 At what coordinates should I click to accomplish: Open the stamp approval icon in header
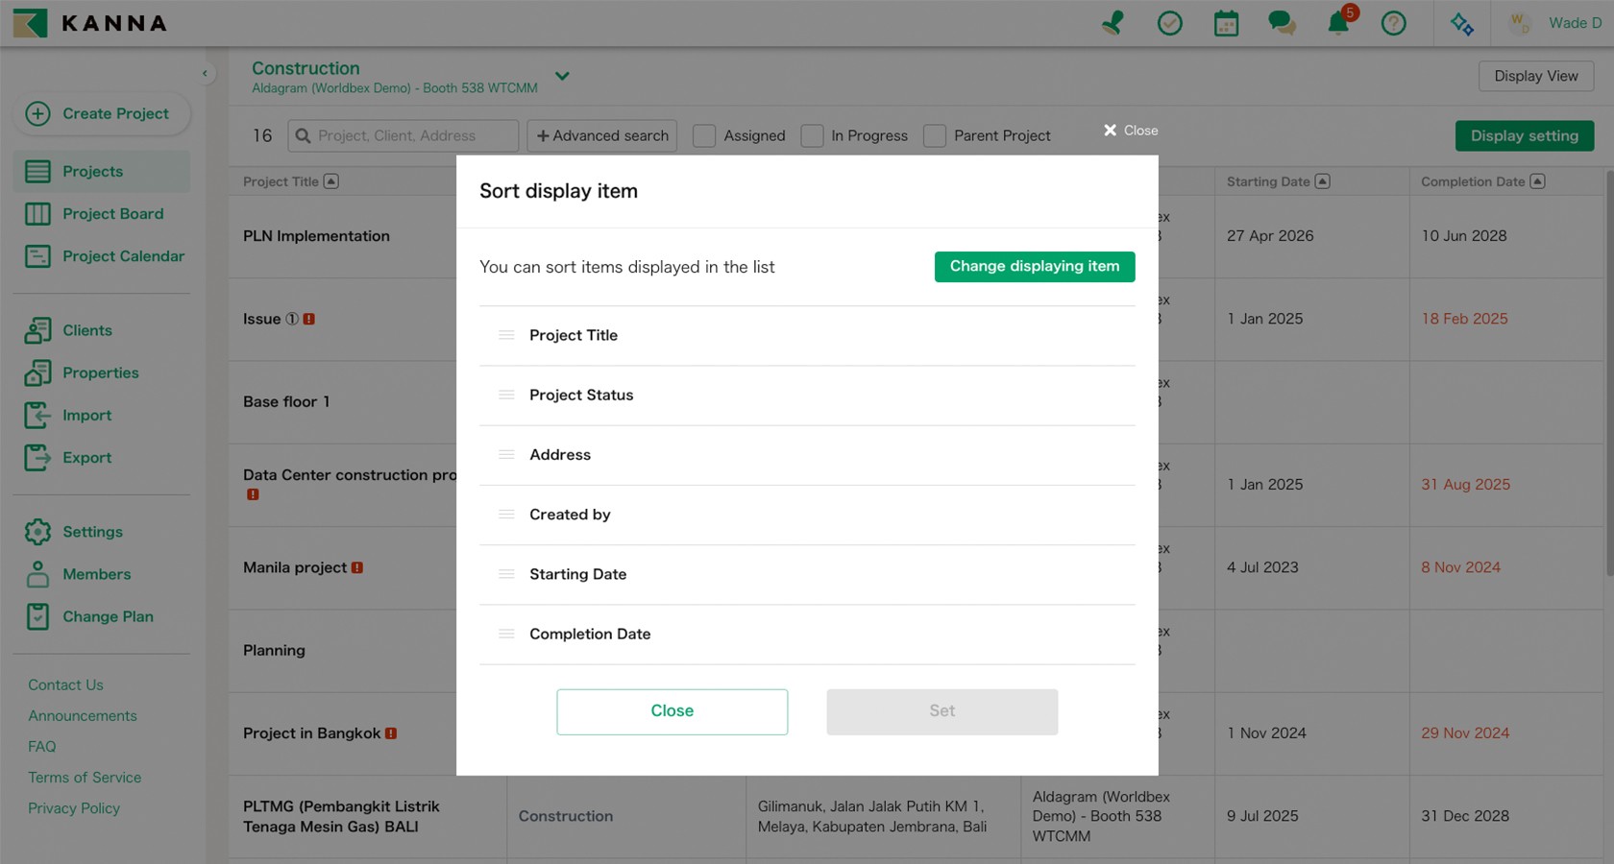tap(1113, 23)
